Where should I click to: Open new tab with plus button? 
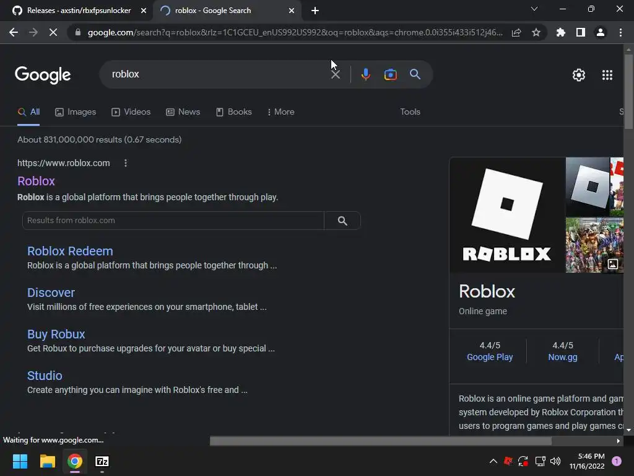(315, 11)
